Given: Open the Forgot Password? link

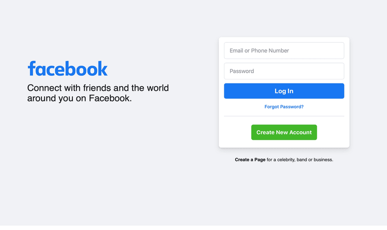Looking at the screenshot, I should tap(284, 107).
